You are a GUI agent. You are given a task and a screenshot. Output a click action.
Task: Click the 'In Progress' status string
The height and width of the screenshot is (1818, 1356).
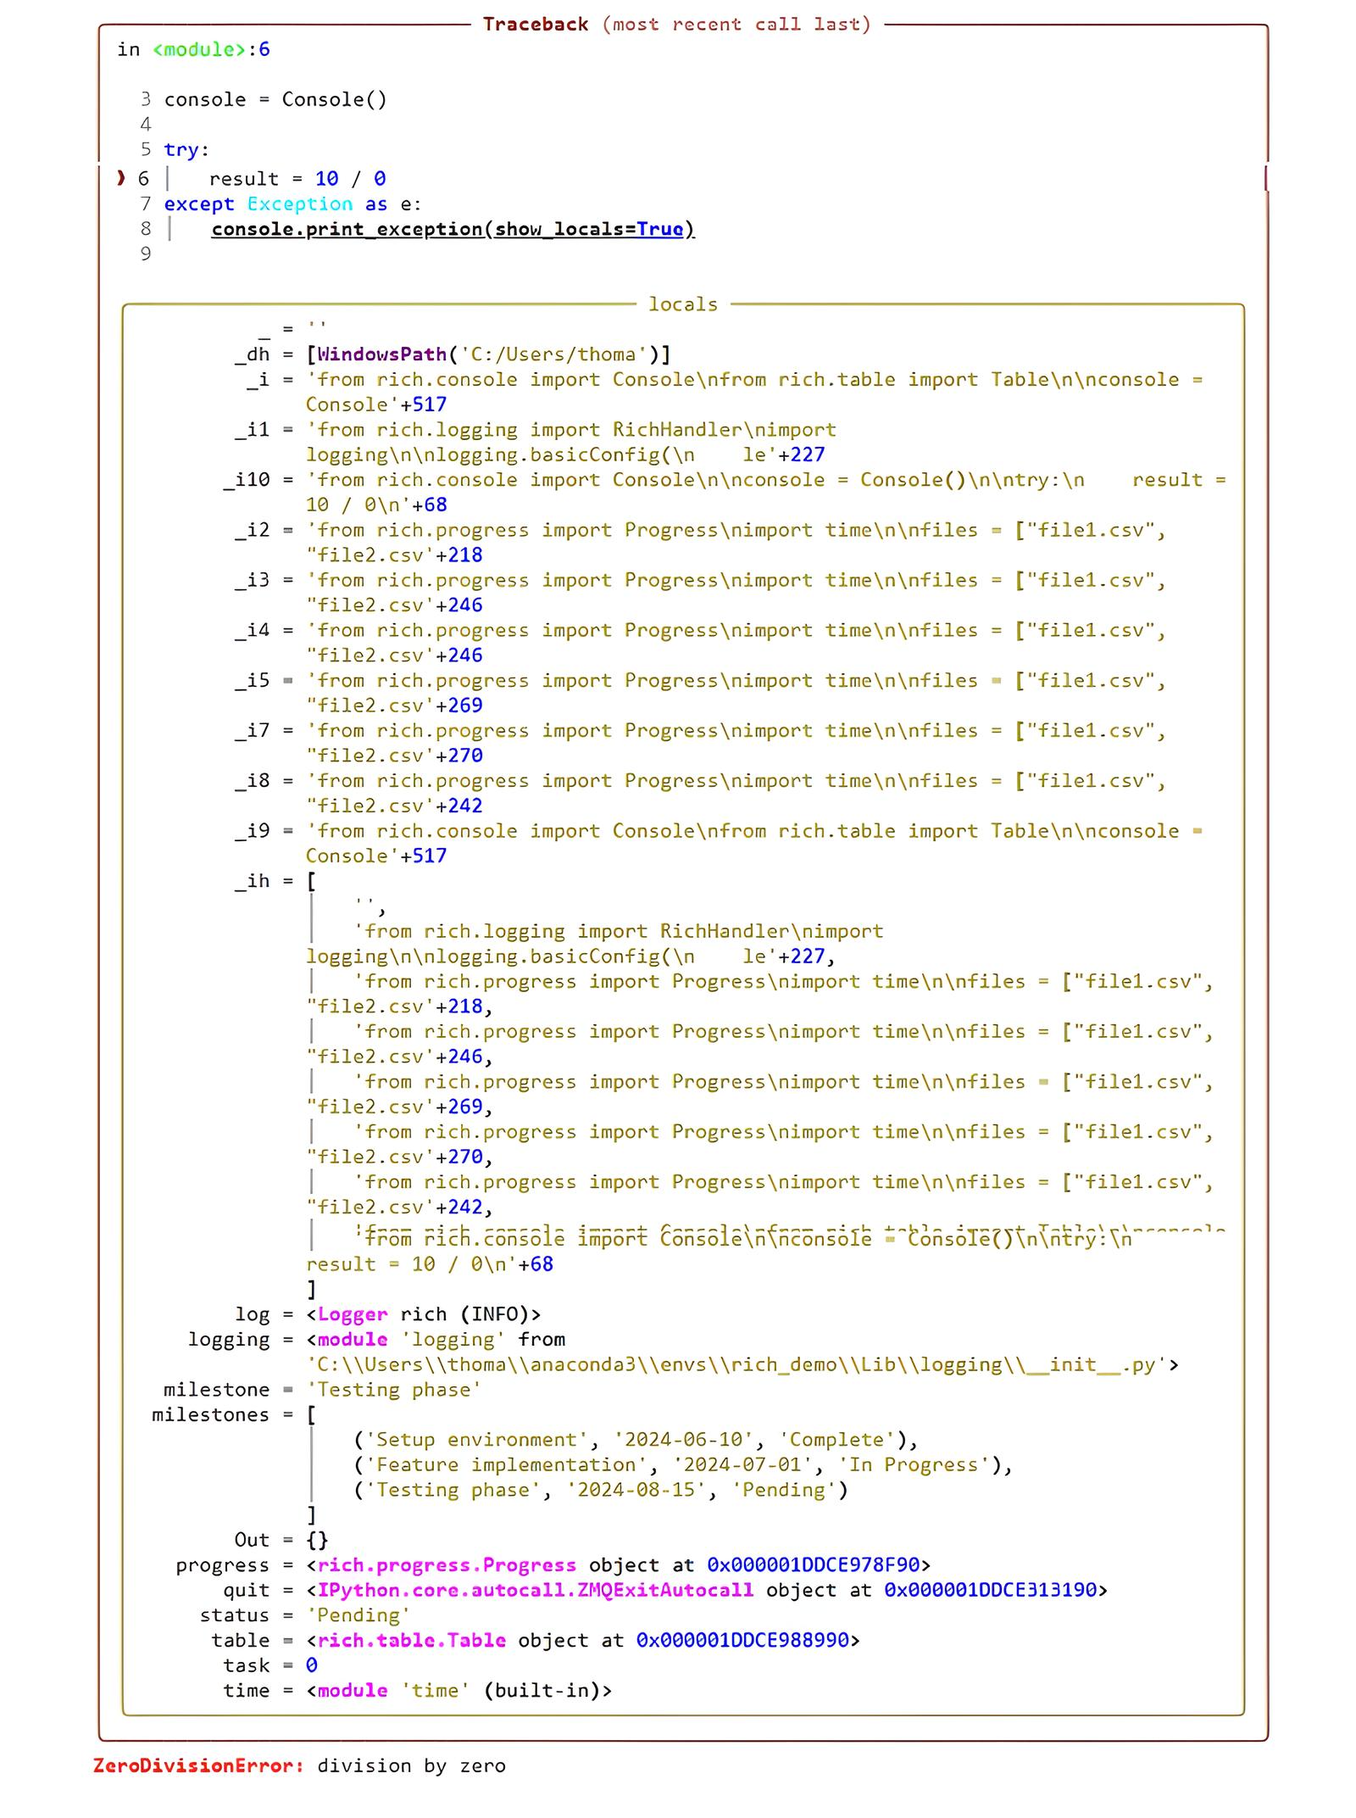point(914,1464)
